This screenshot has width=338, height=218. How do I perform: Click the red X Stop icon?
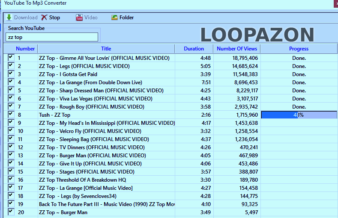click(x=44, y=18)
